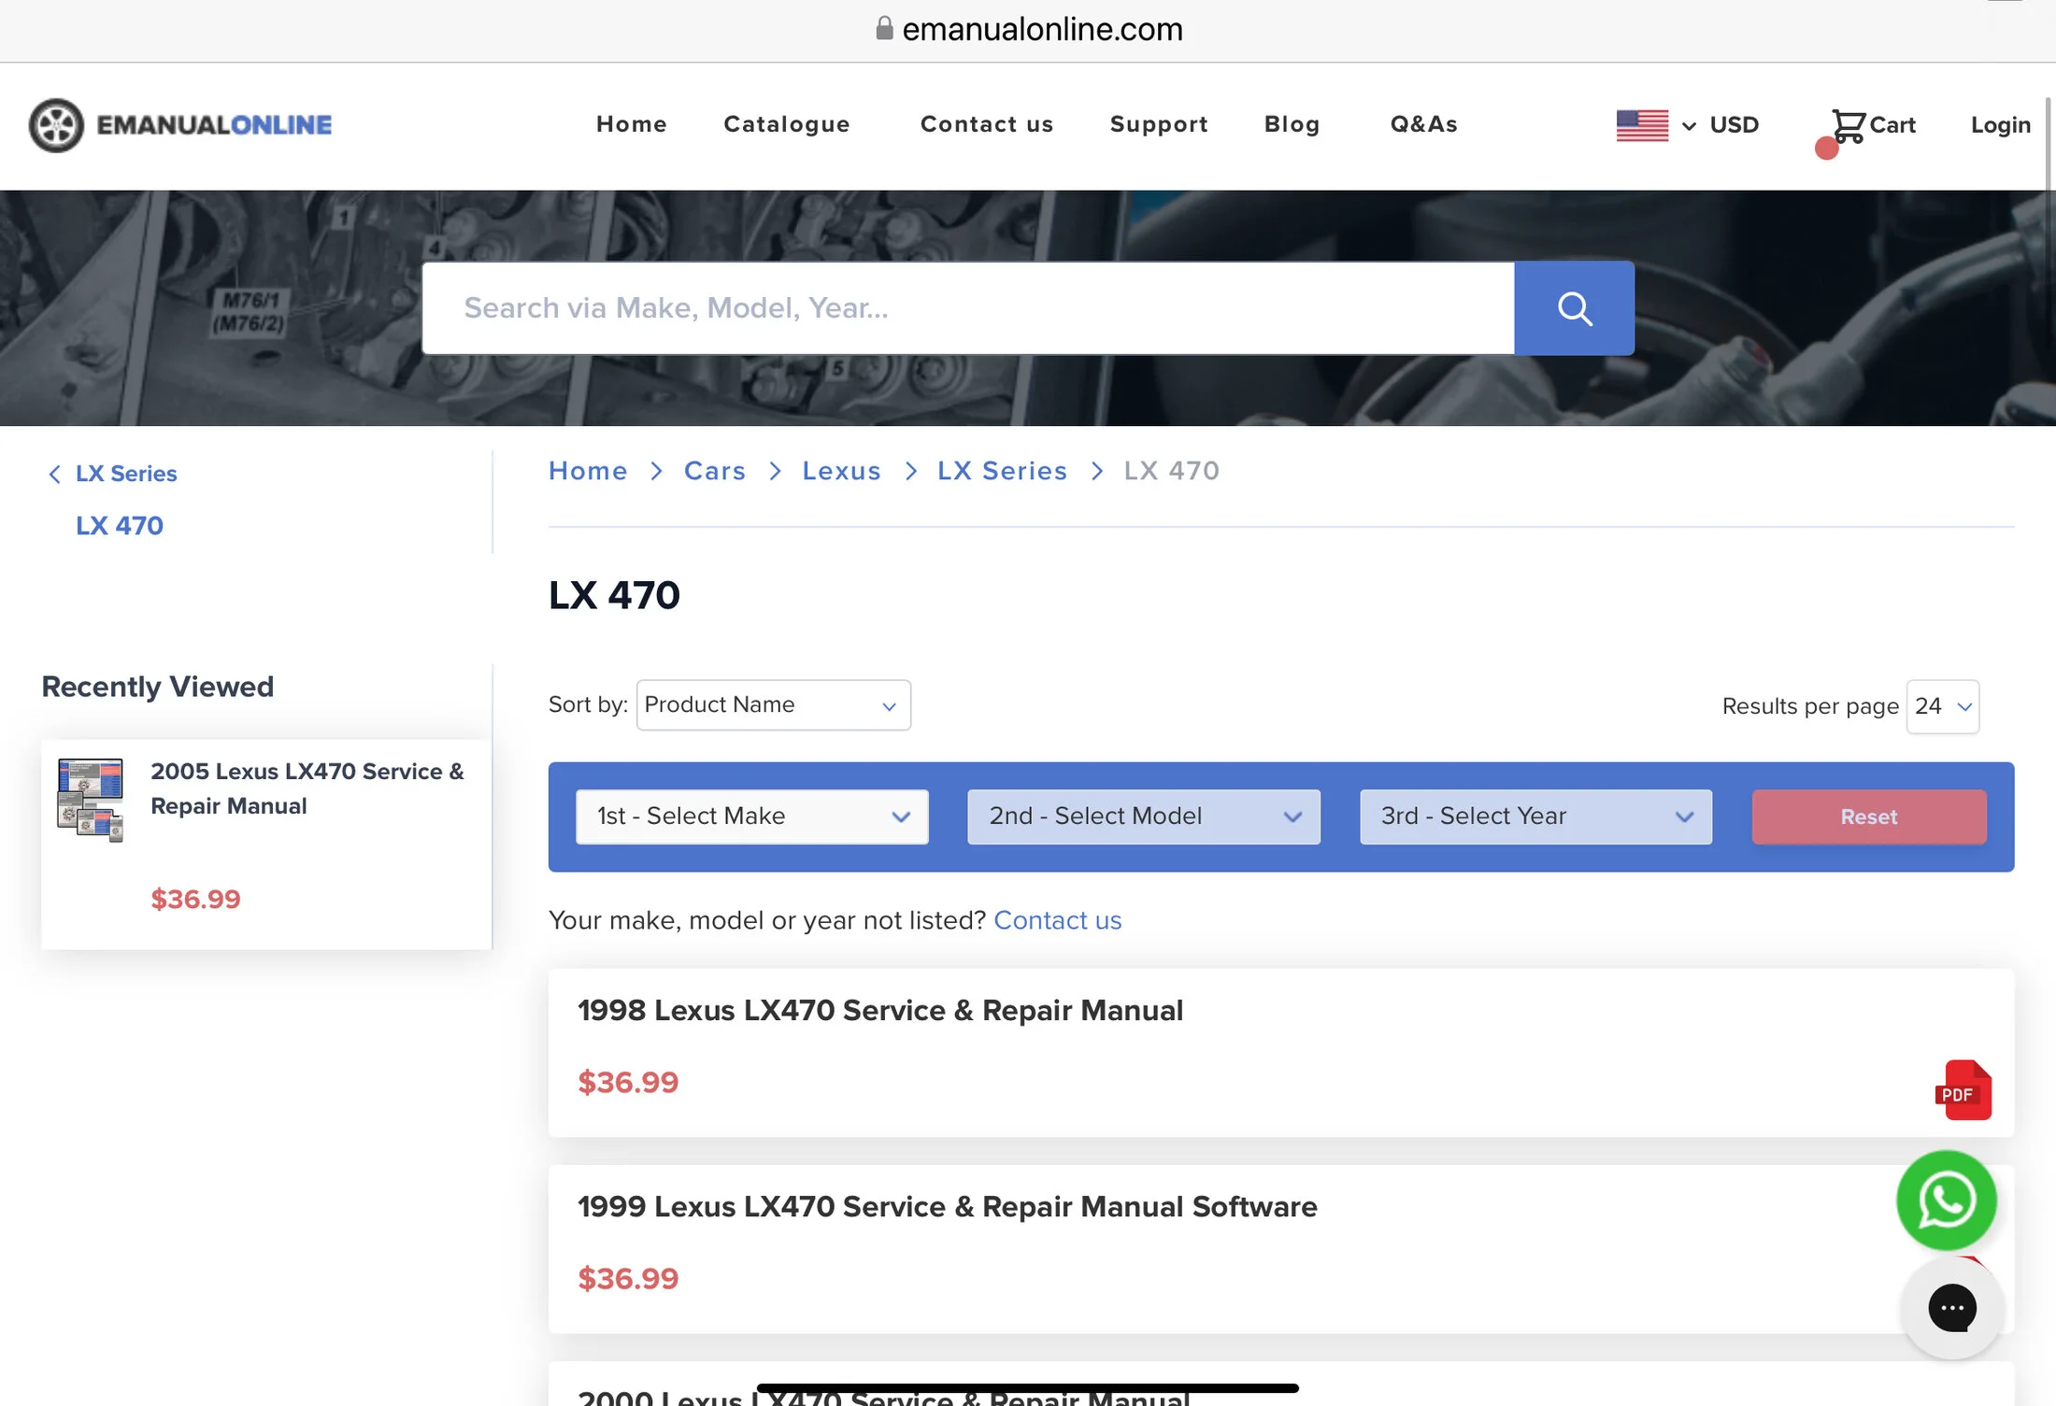Go to Home in top navigation
Screen dimensions: 2056x1406
point(632,124)
